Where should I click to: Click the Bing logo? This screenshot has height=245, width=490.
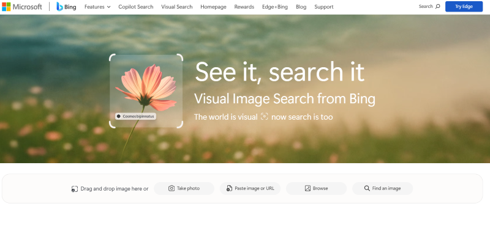[x=66, y=7]
